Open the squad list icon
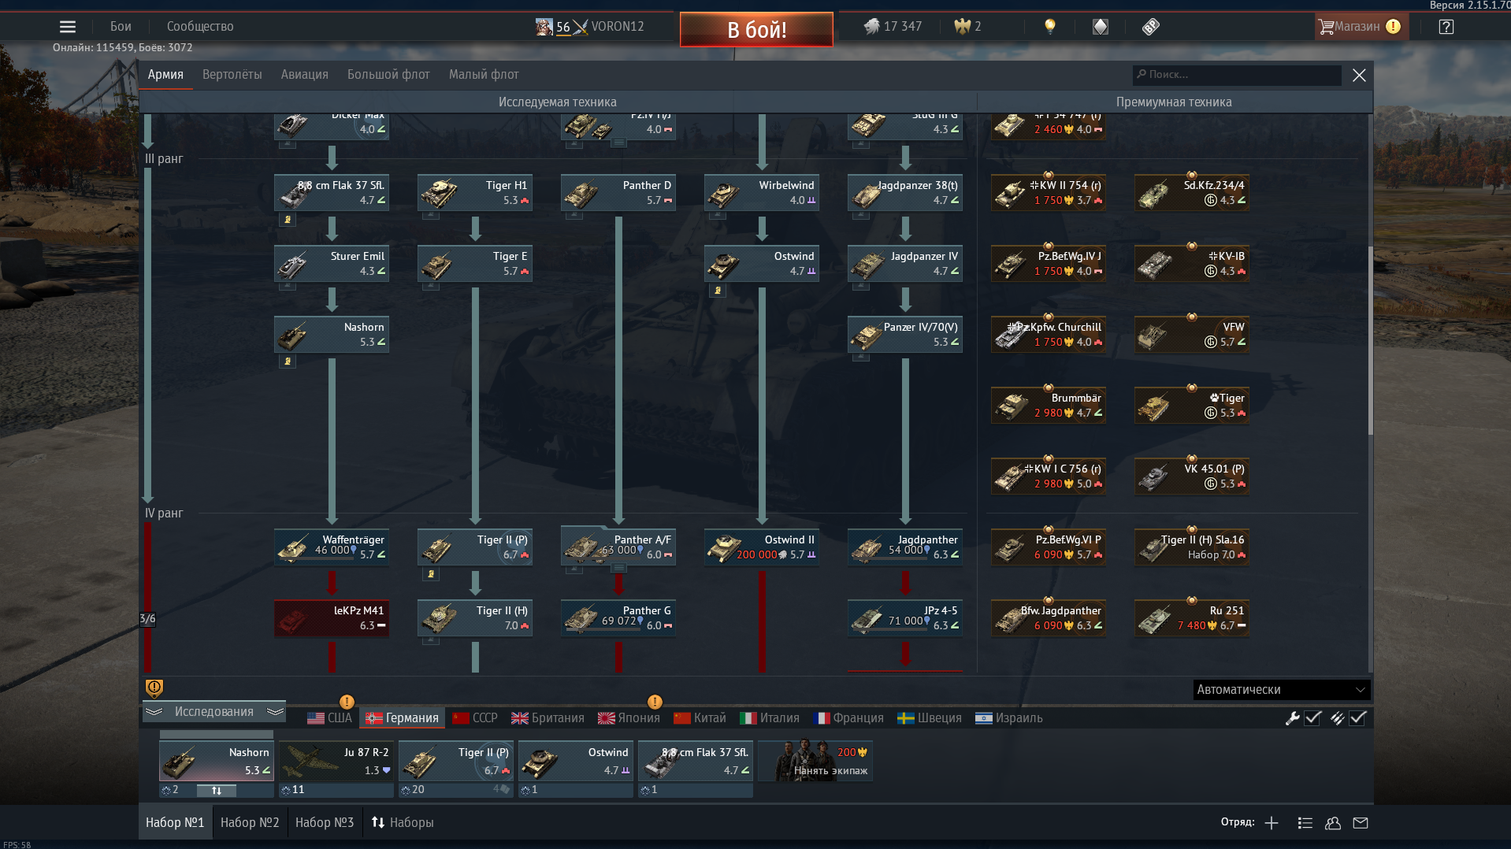The width and height of the screenshot is (1511, 849). click(x=1305, y=823)
